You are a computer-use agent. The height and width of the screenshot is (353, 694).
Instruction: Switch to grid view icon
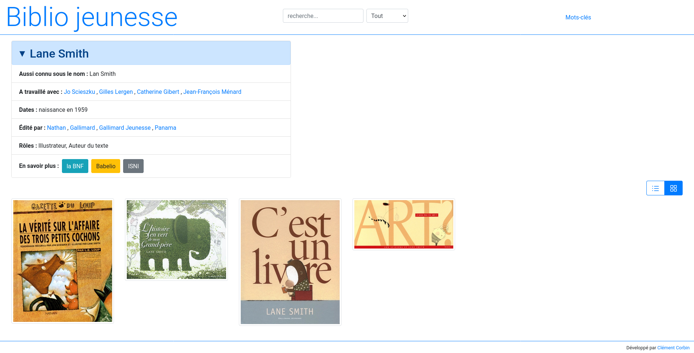(x=673, y=188)
